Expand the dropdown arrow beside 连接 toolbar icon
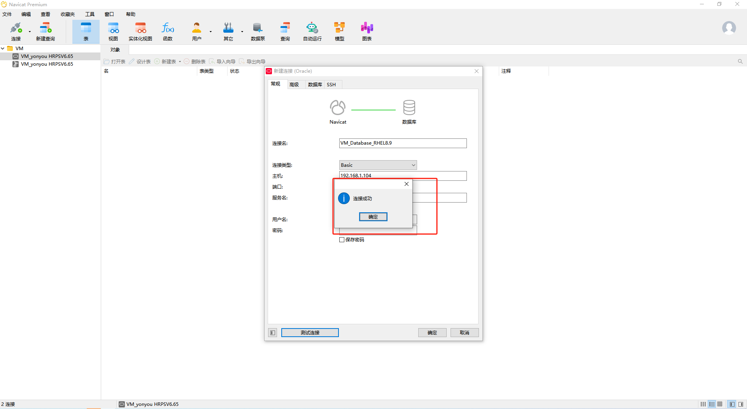The image size is (747, 409). click(30, 31)
